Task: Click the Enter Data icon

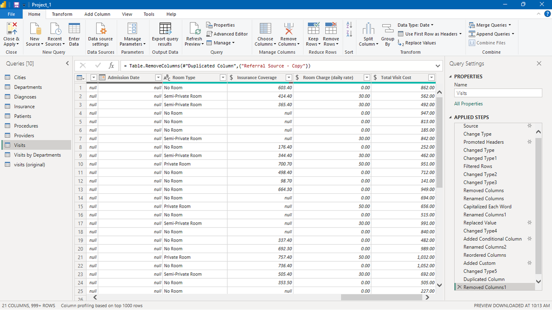Action: [x=74, y=28]
